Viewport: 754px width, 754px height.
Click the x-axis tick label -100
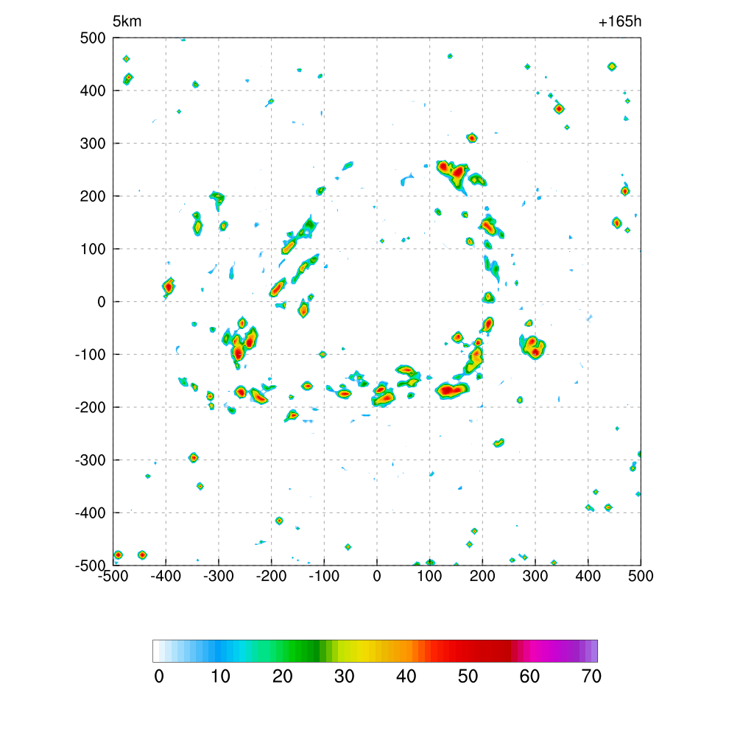click(324, 576)
